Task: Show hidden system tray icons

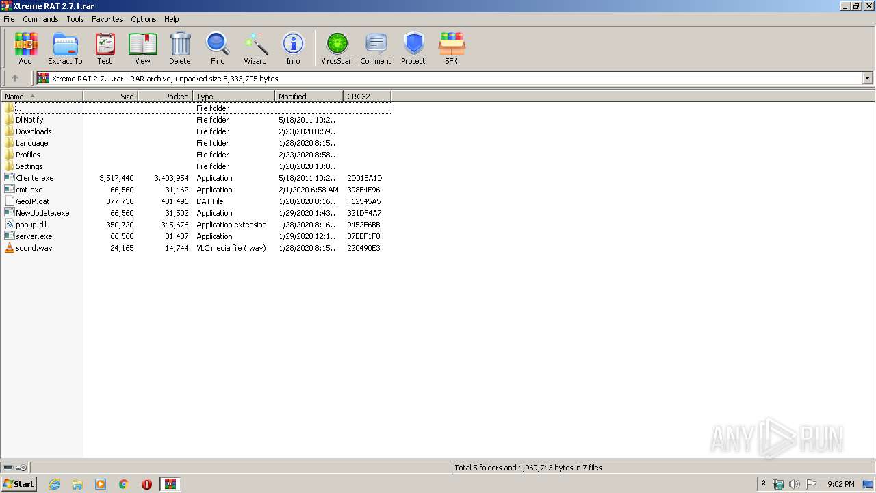Action: click(763, 484)
